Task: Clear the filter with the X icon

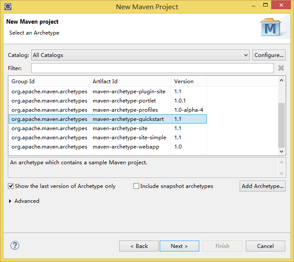Action: click(x=281, y=68)
